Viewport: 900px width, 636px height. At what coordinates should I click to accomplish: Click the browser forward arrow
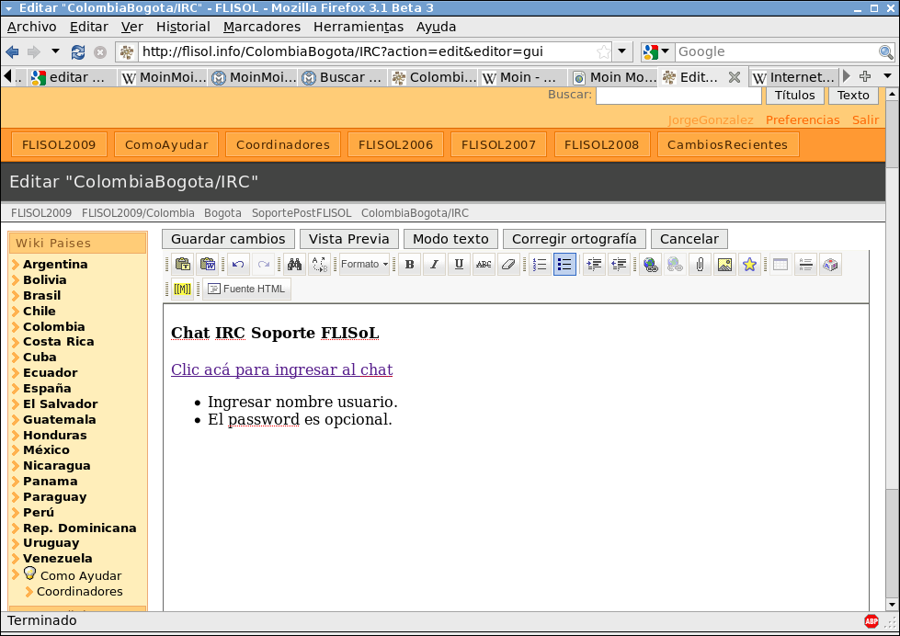[34, 52]
